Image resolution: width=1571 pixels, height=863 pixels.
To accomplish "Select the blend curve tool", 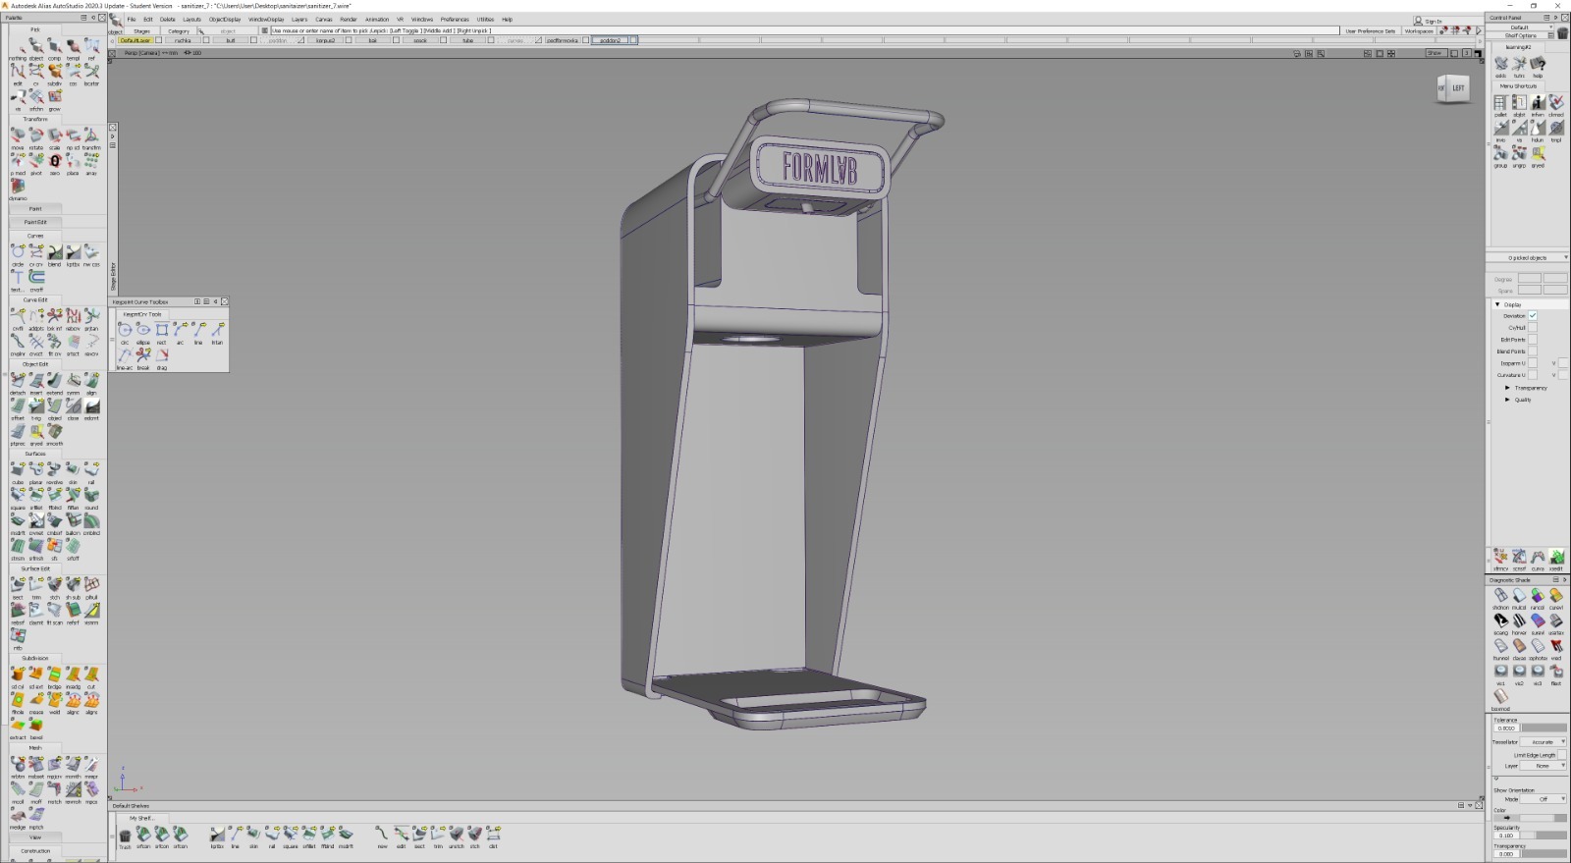I will coord(55,253).
